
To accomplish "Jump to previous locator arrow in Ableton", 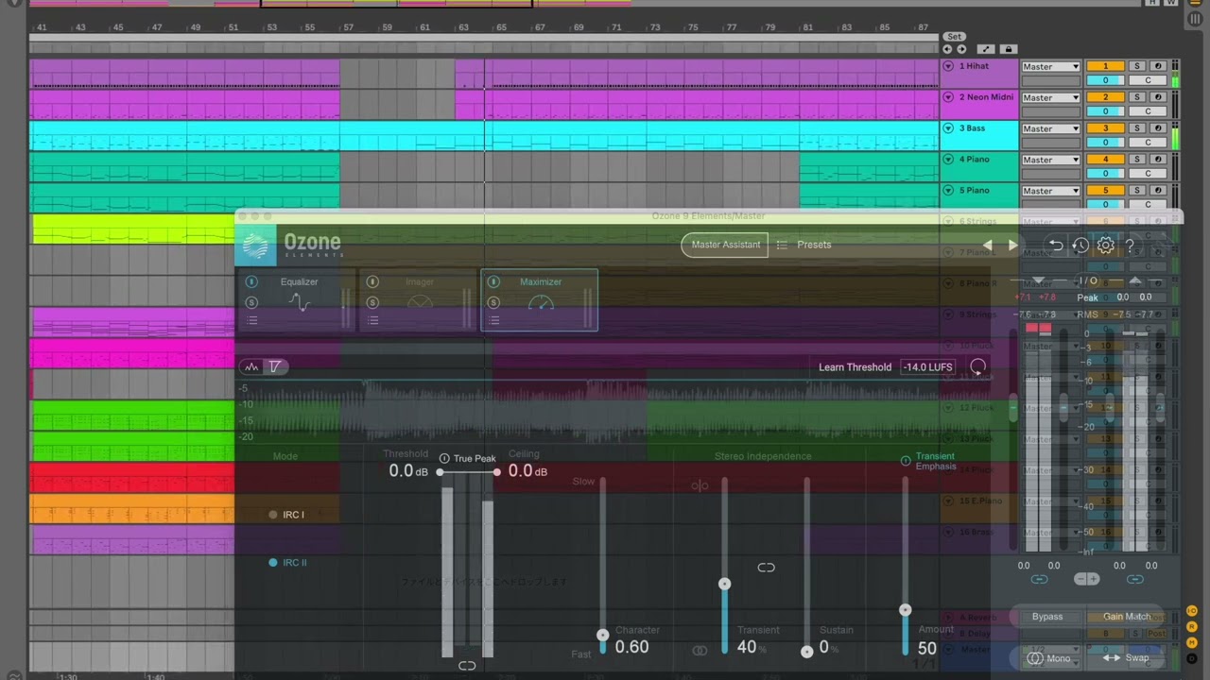I will (x=947, y=49).
